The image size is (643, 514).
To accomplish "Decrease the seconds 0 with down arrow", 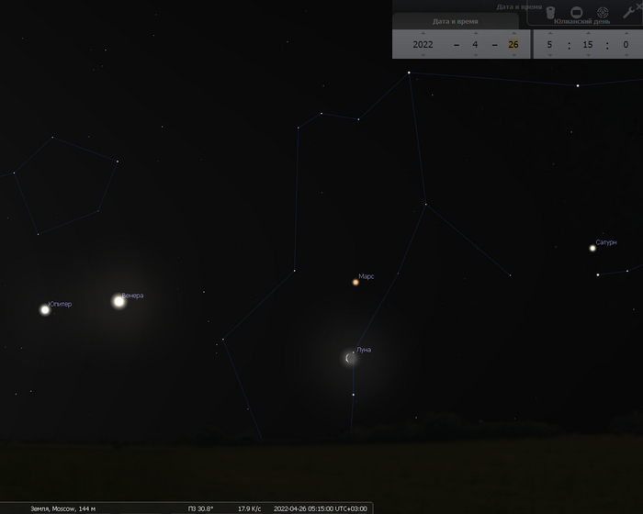I will [x=626, y=55].
